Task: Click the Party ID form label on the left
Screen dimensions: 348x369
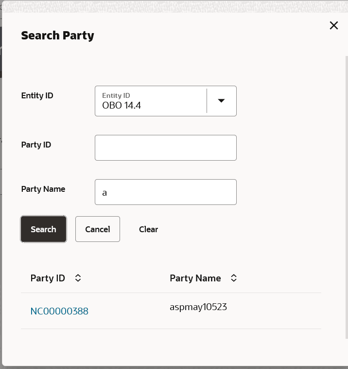Action: click(36, 145)
